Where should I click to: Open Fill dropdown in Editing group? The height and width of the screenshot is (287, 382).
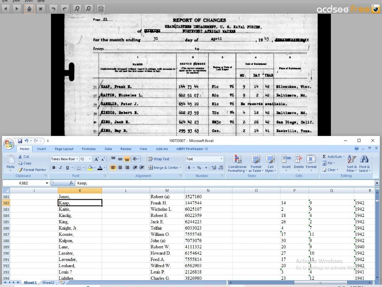[329, 163]
